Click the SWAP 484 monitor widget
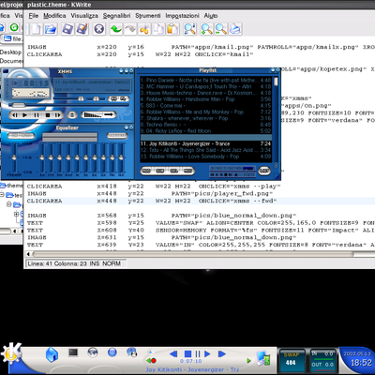The width and height of the screenshot is (375, 375). [292, 360]
